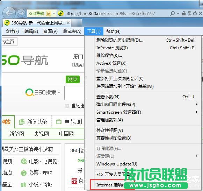The image size is (203, 191).
Task: Click the refresh icon in address bar
Action: point(195,13)
